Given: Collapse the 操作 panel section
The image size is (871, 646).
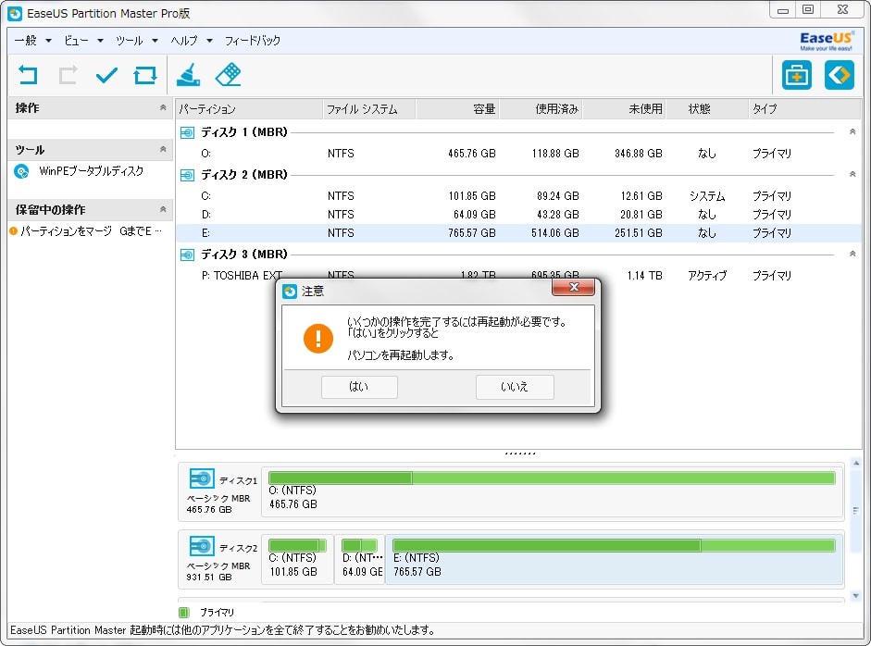Looking at the screenshot, I should click(x=163, y=108).
